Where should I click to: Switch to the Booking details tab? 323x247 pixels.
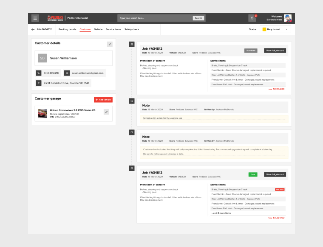[x=67, y=29]
